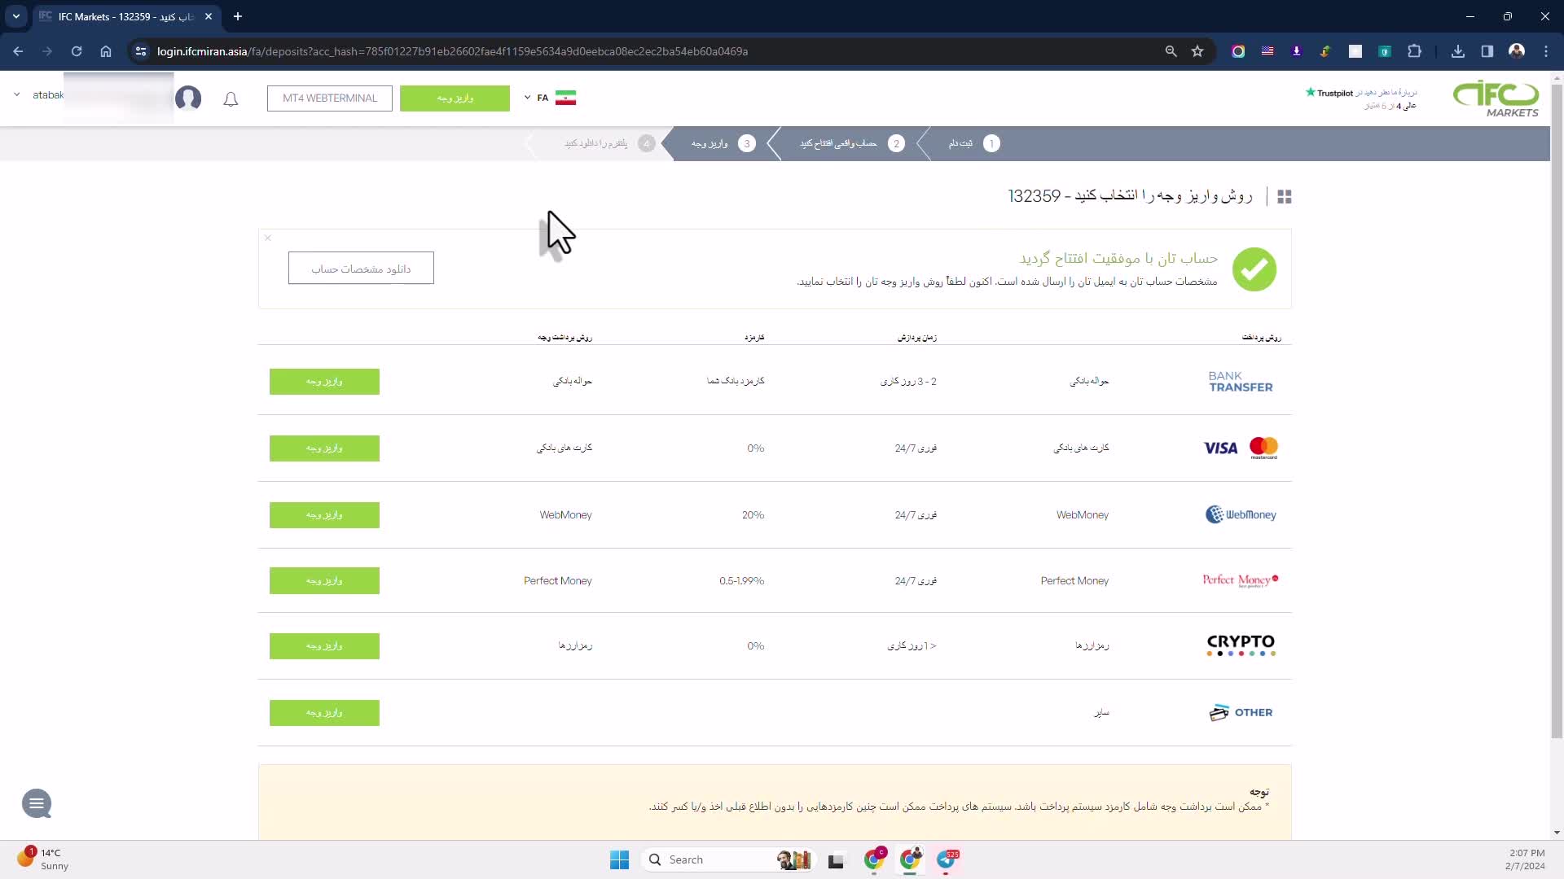The height and width of the screenshot is (879, 1564).
Task: Click the grid view icon beside the heading
Action: 1285,197
